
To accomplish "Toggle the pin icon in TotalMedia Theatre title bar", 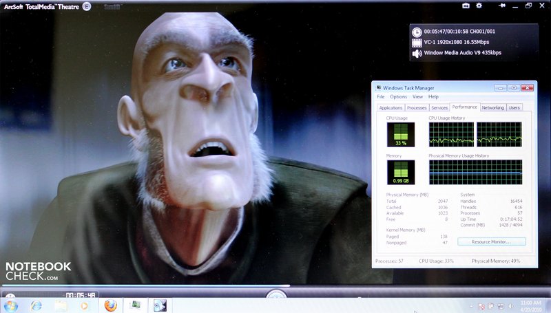I will (502, 6).
